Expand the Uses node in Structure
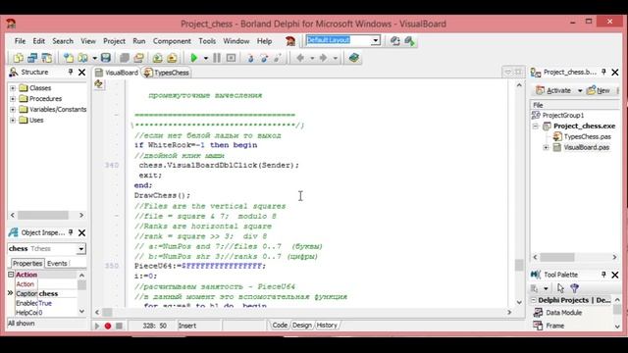This screenshot has height=353, width=628. [x=13, y=120]
